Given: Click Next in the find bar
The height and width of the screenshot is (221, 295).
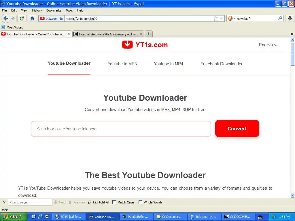Looking at the screenshot, I should (x=60, y=202).
